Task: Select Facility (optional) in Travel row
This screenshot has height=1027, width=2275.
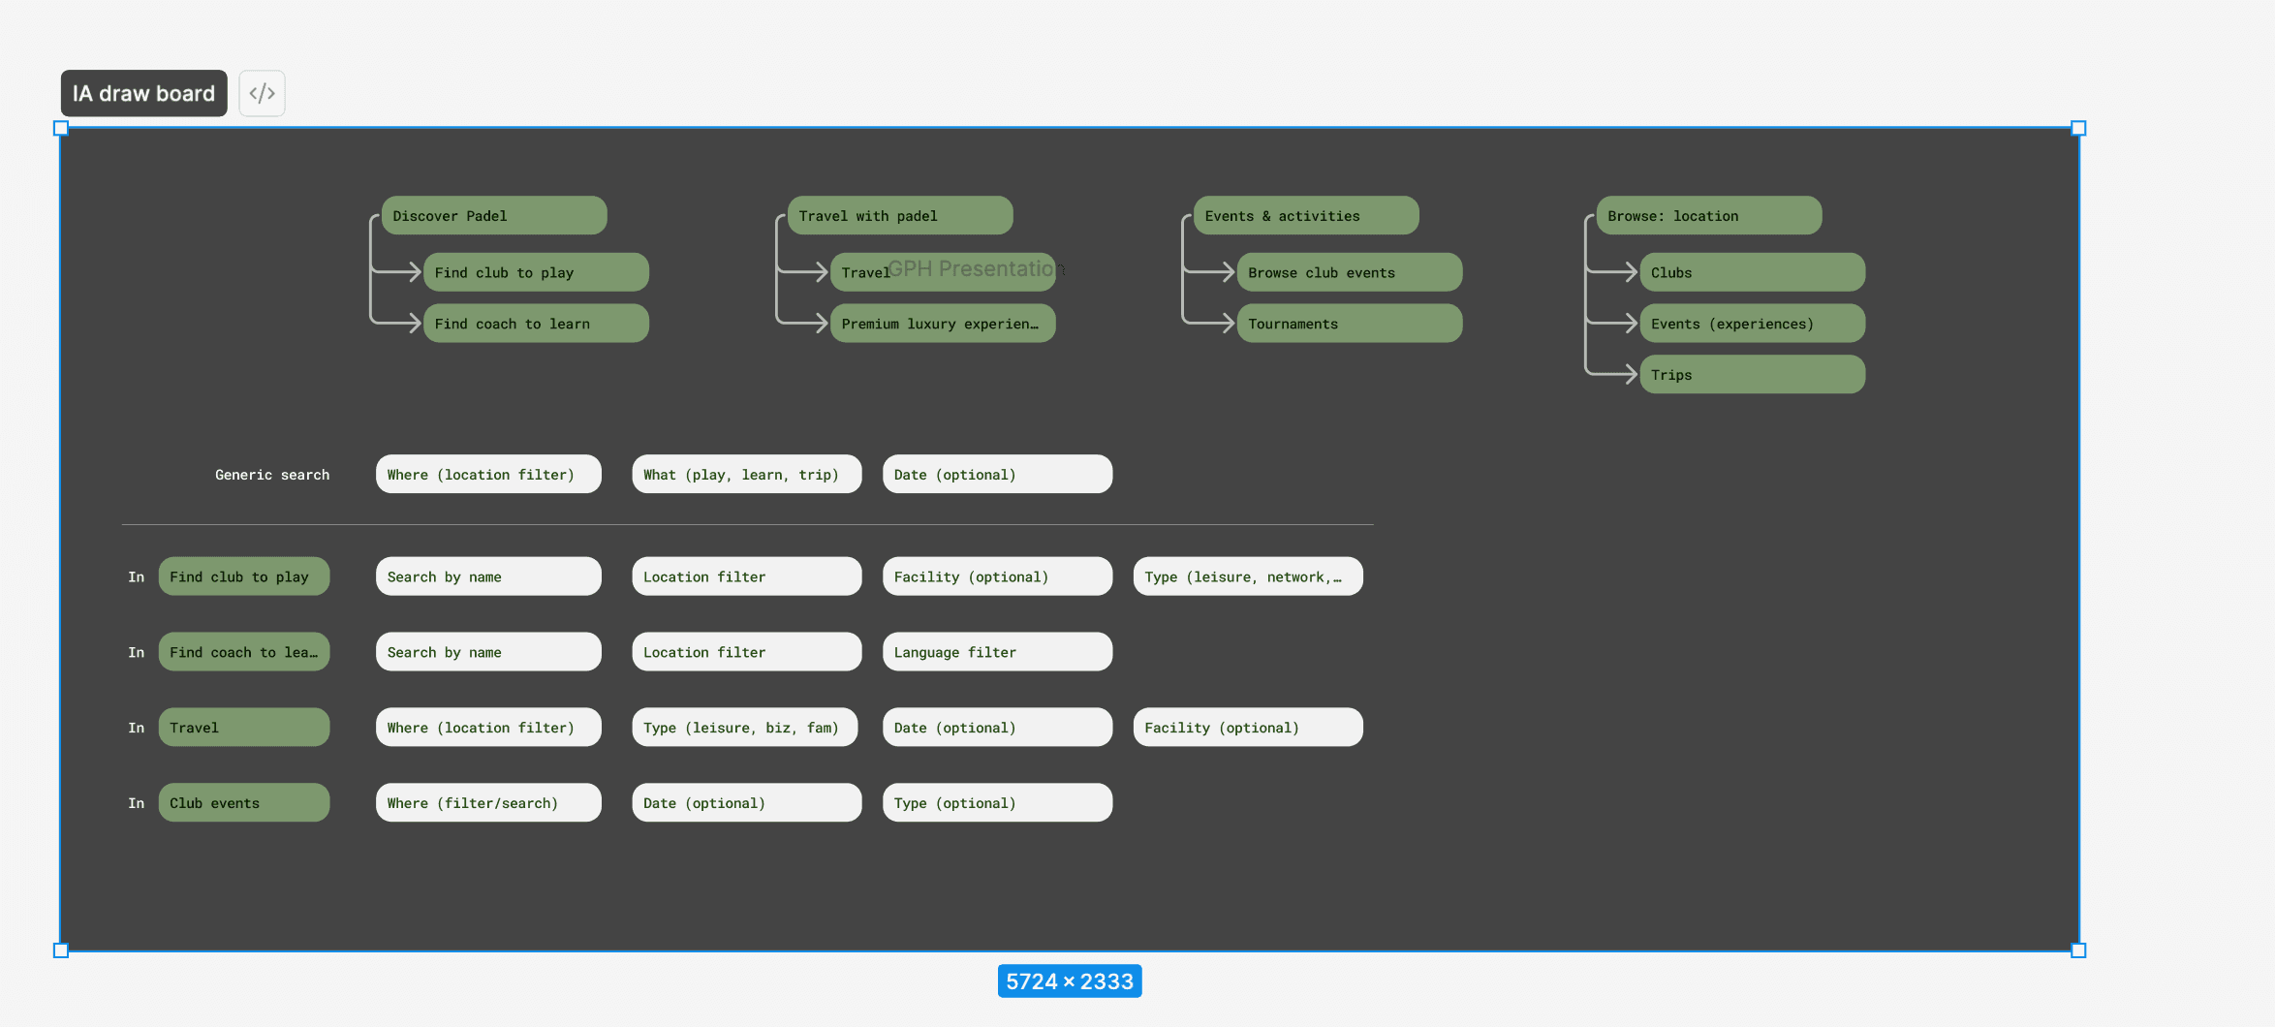Action: coord(1248,728)
